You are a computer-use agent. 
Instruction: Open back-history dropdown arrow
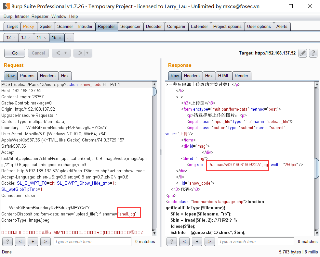tap(66, 53)
